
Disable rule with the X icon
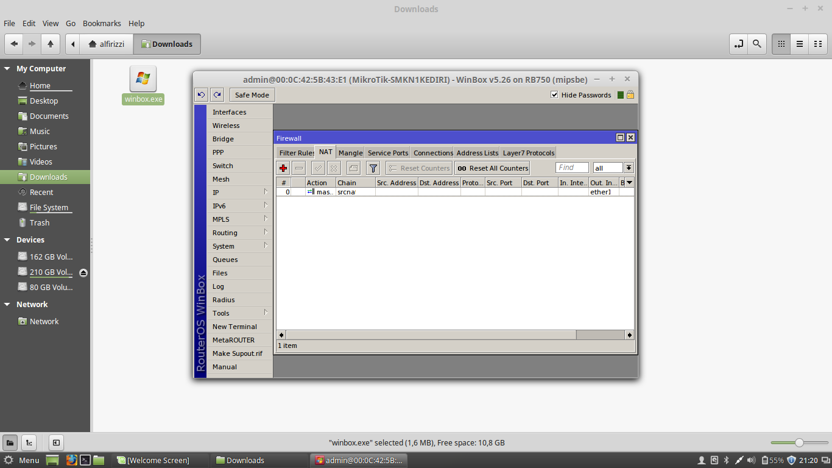(334, 168)
